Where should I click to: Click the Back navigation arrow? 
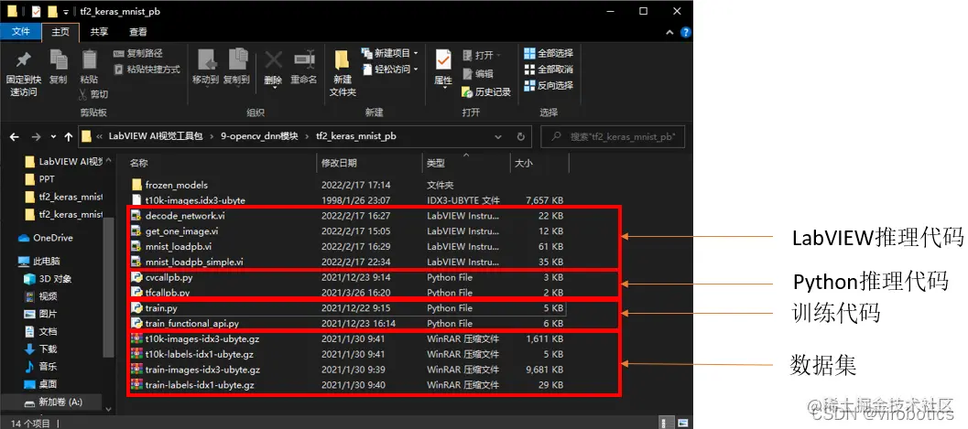click(x=15, y=136)
